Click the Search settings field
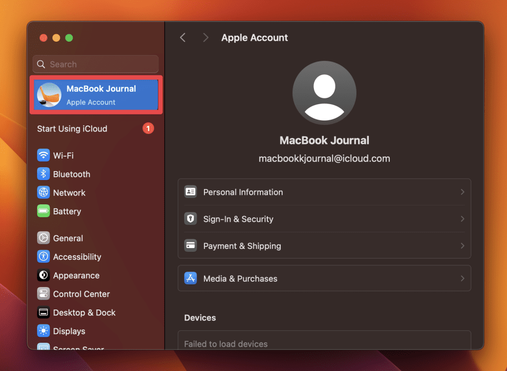 (x=96, y=64)
